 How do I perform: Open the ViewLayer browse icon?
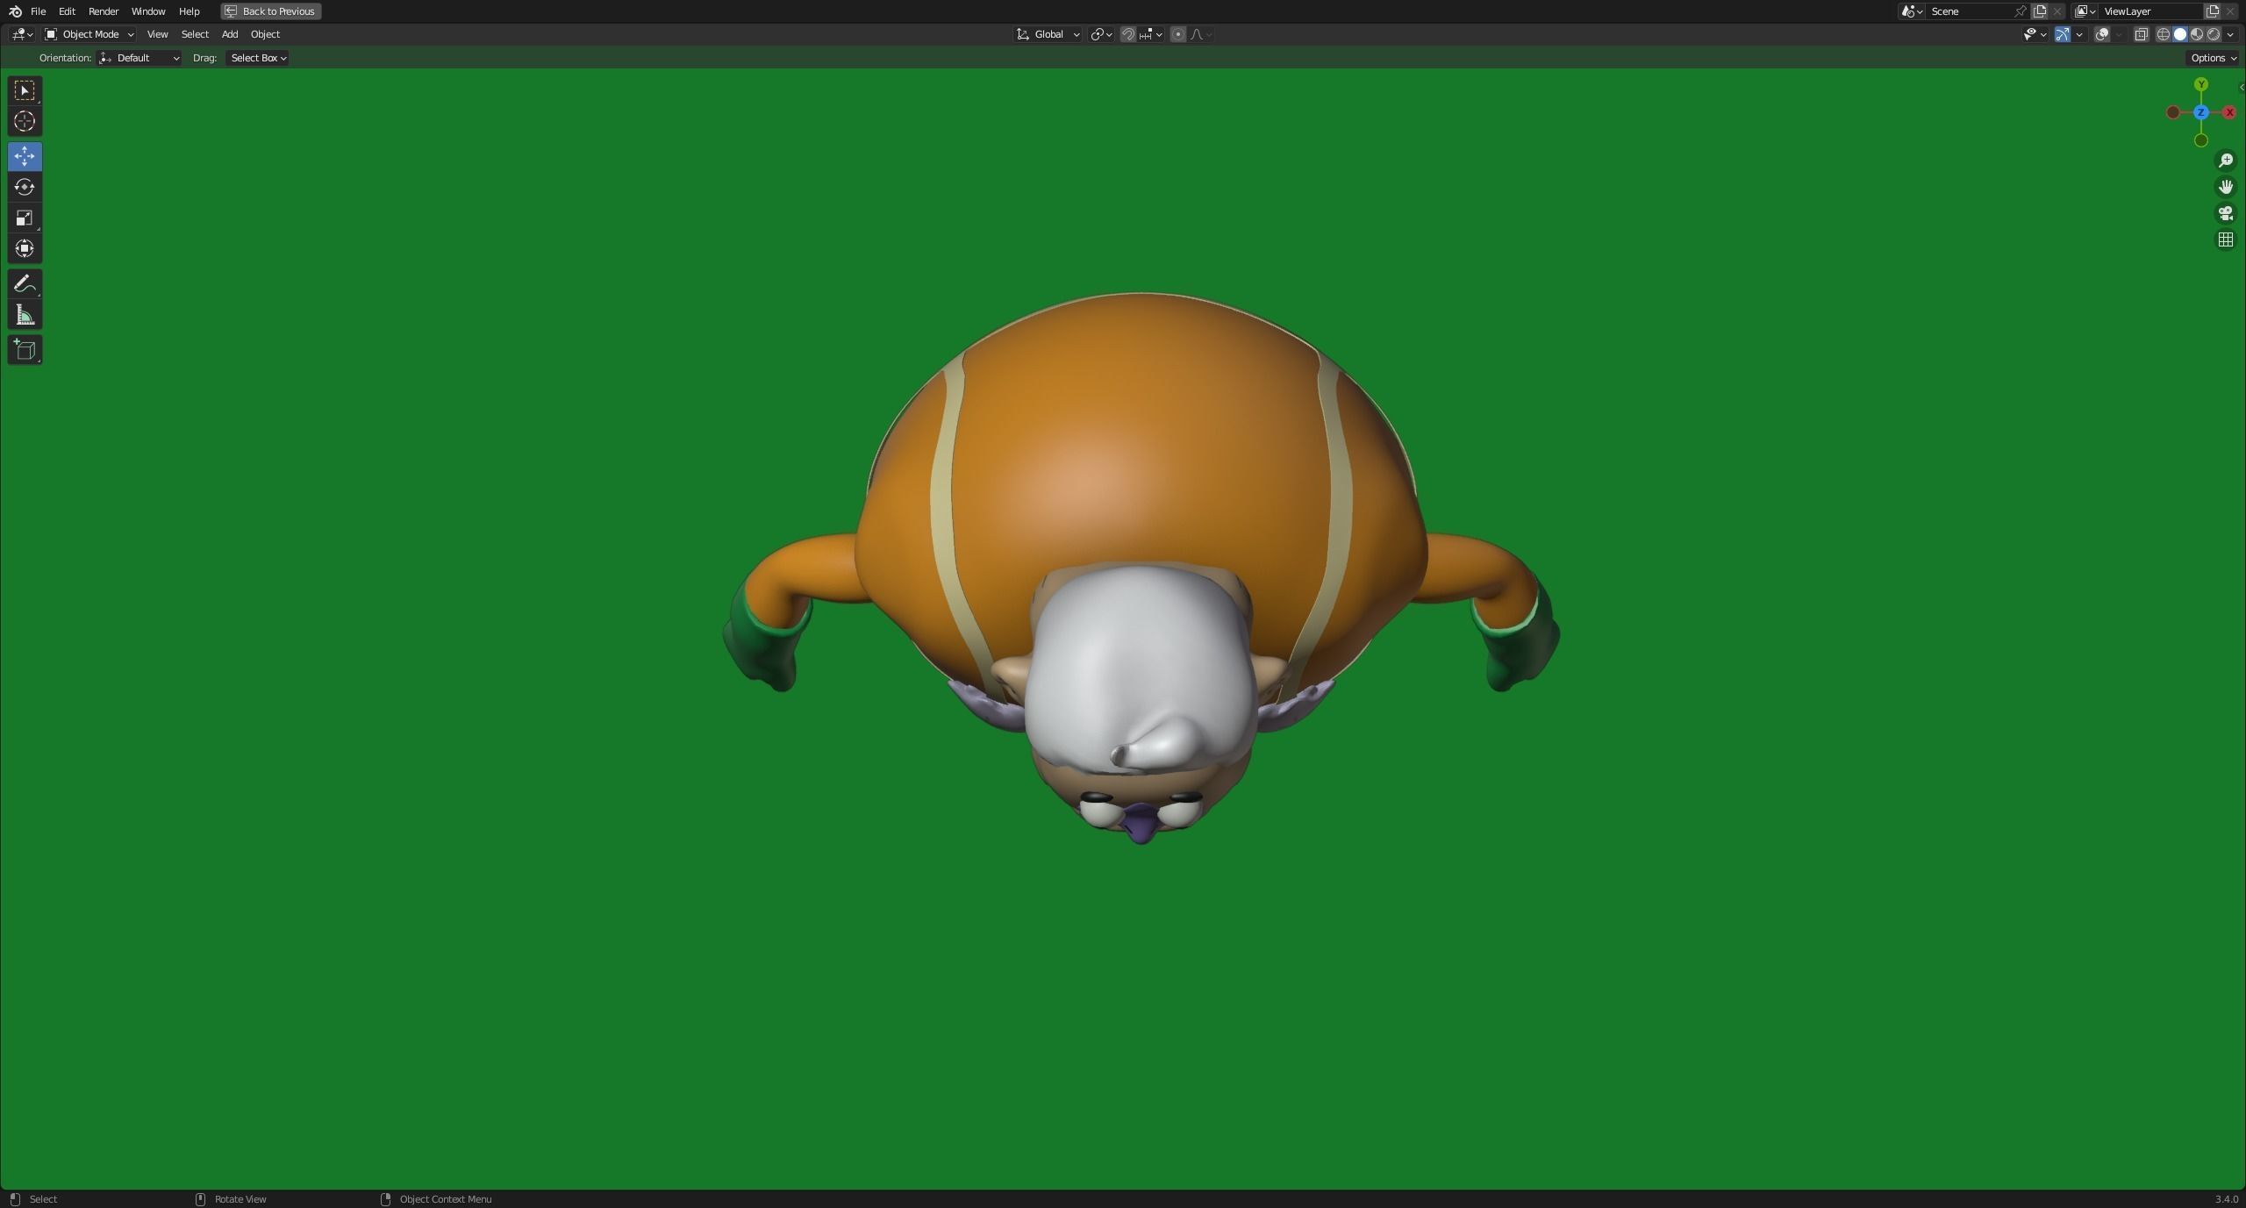[x=2085, y=11]
